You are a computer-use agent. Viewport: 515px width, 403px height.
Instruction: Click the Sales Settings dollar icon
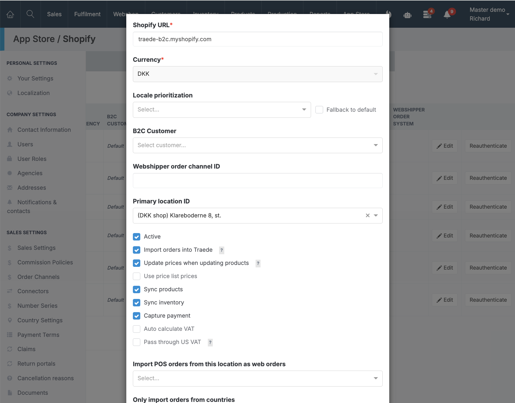pos(10,248)
